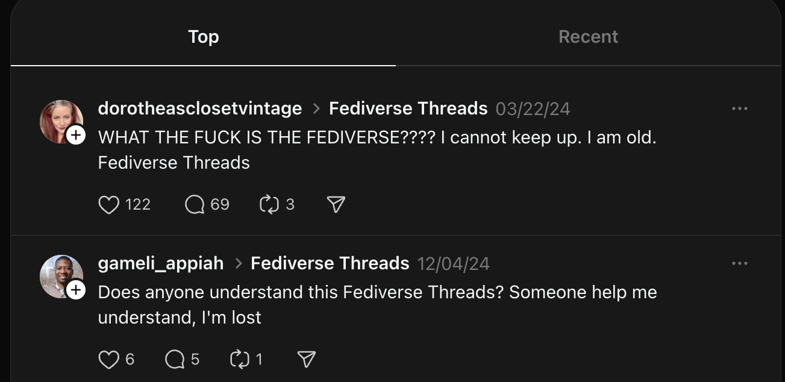Switch to the Recent tab
Viewport: 785px width, 382px height.
coord(588,37)
